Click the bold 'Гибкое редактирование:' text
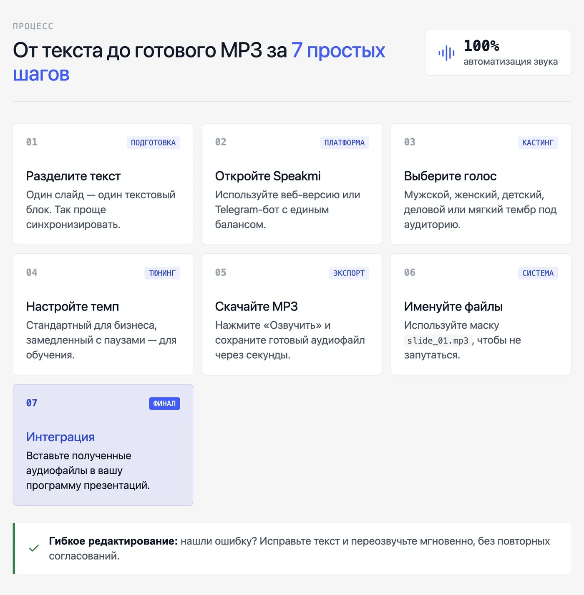The height and width of the screenshot is (595, 584). (x=113, y=541)
